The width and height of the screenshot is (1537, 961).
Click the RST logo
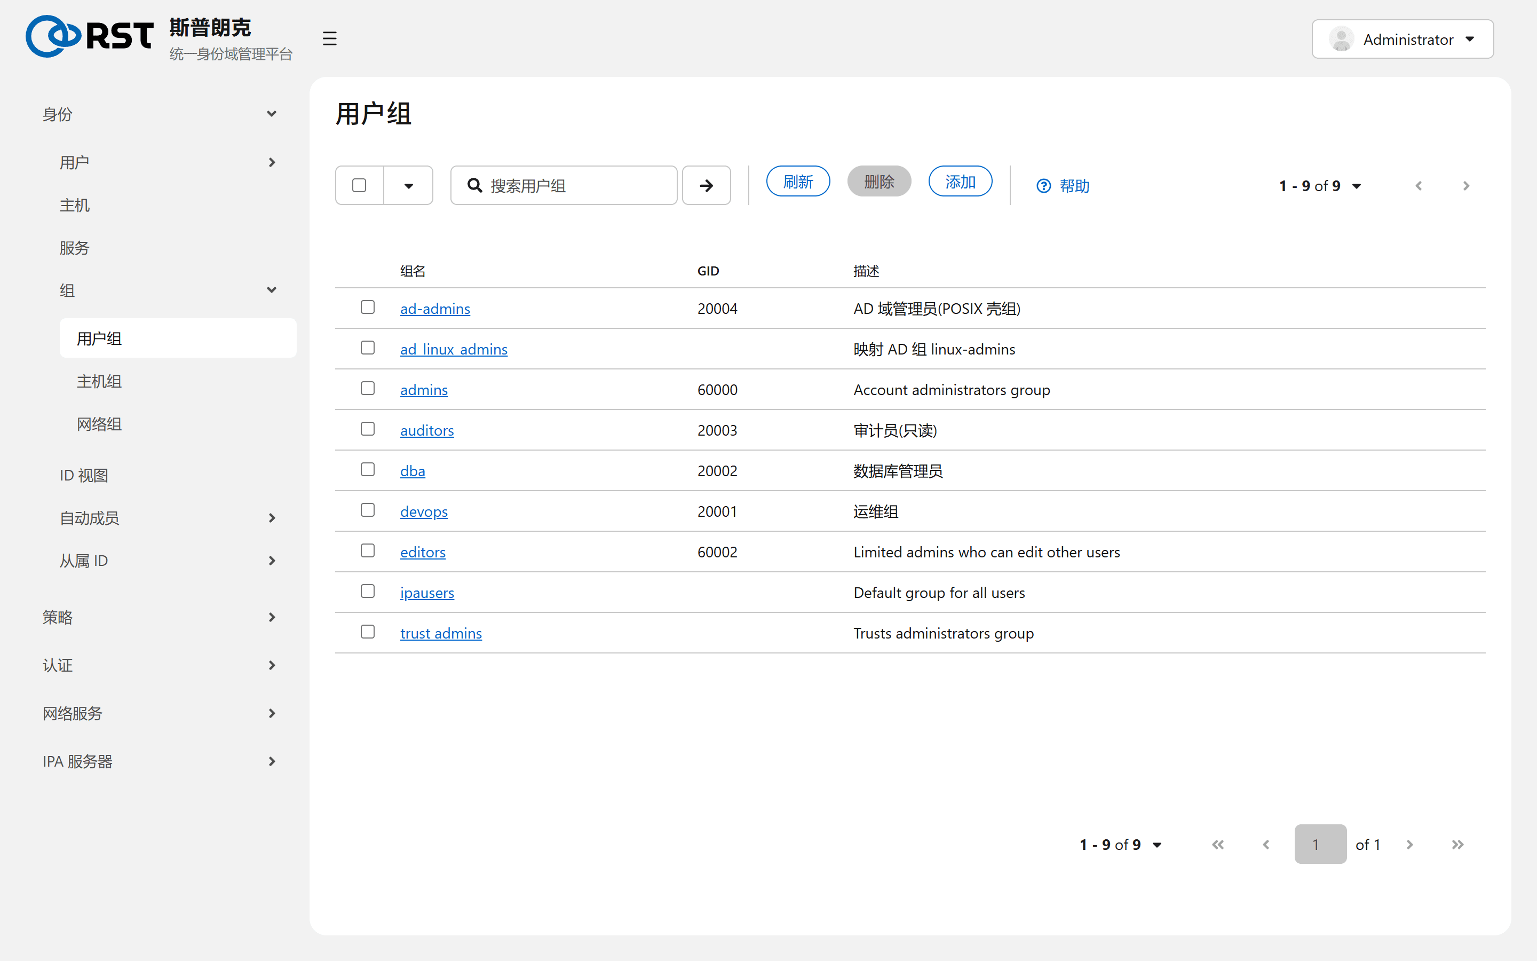point(89,36)
